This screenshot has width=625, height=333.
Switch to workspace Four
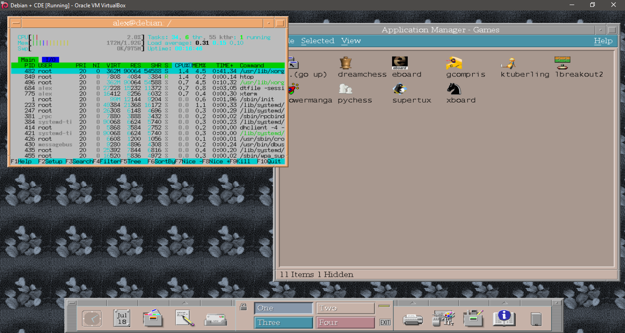pos(345,322)
